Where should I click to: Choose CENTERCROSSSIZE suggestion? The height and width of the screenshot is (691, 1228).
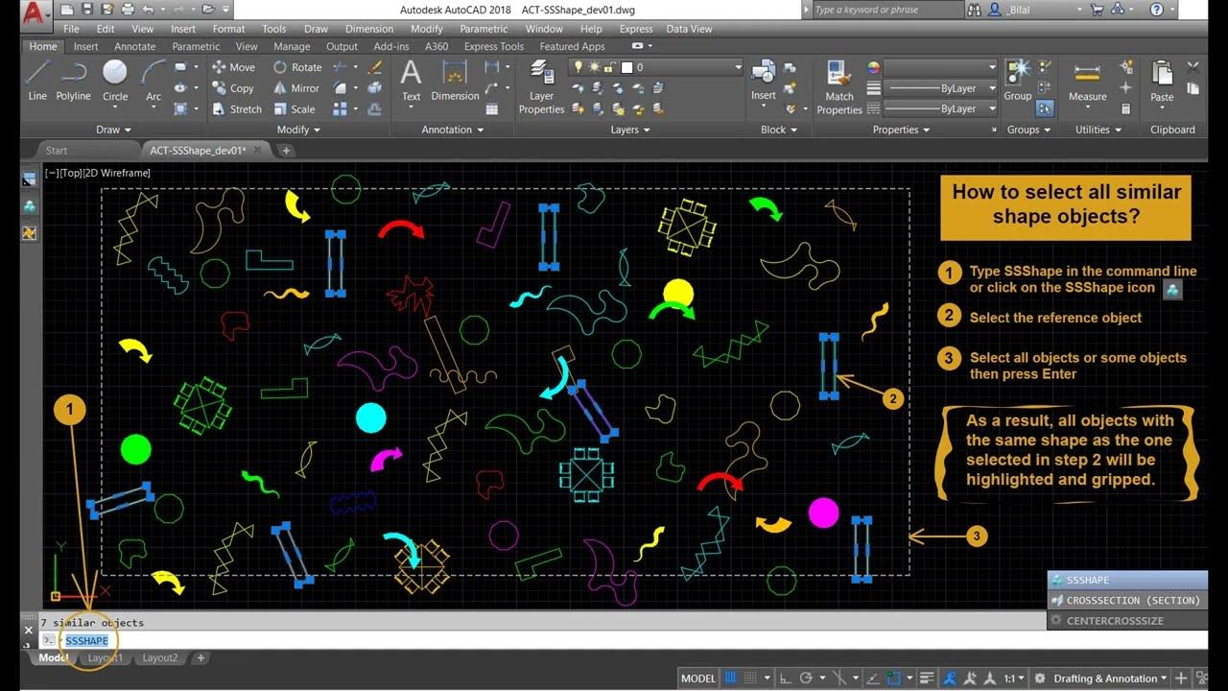1127,620
